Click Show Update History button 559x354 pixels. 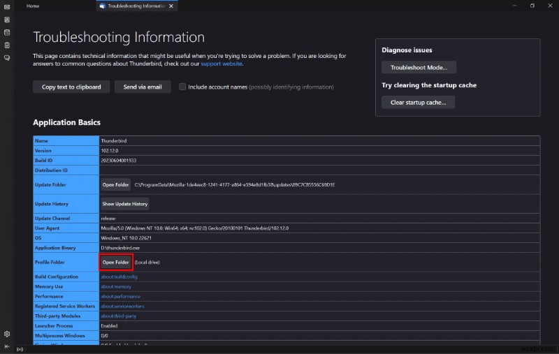click(125, 204)
